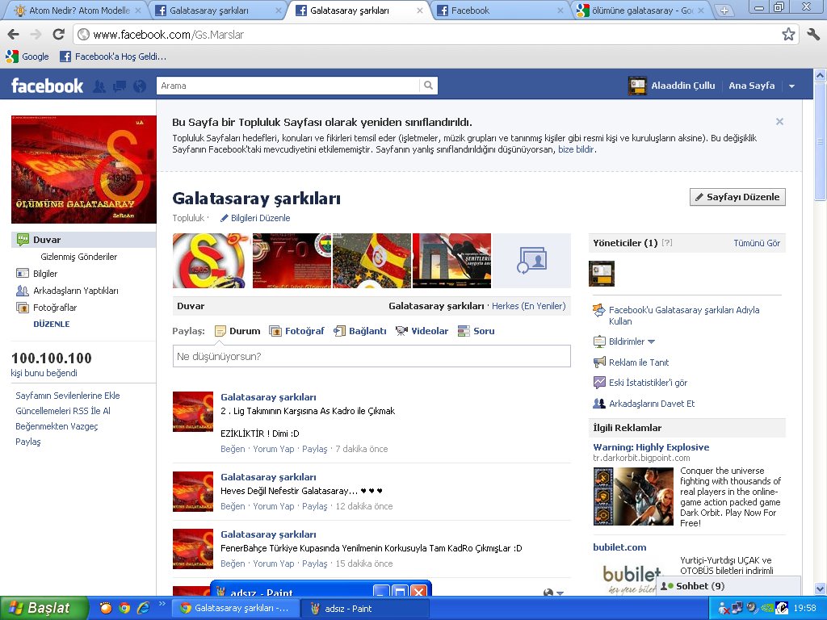Click the DÜZENLE link in the sidebar
827x620 pixels.
51,325
